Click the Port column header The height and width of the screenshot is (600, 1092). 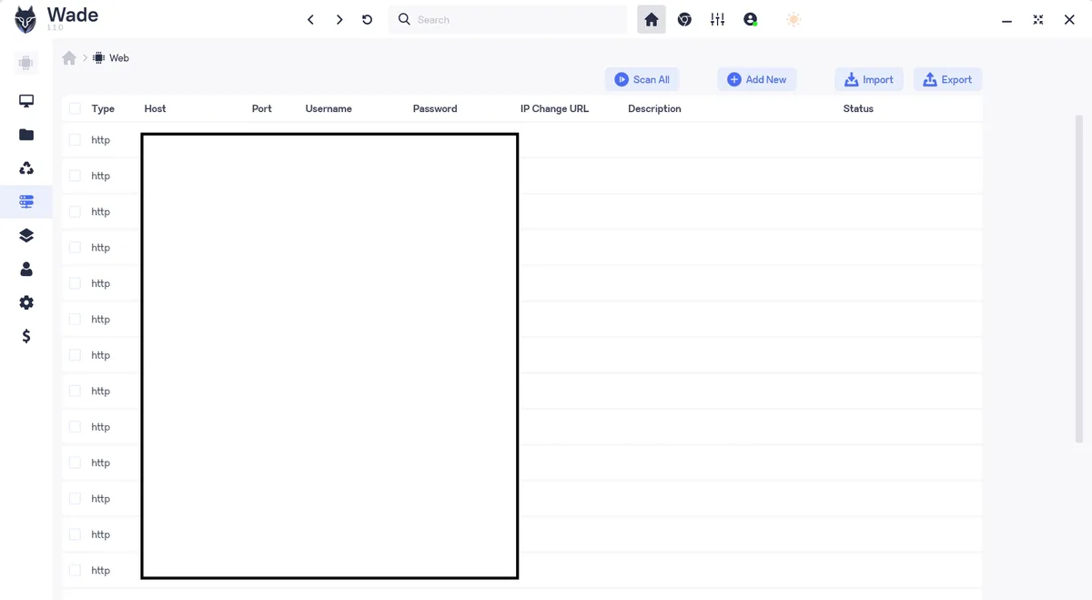click(x=262, y=108)
